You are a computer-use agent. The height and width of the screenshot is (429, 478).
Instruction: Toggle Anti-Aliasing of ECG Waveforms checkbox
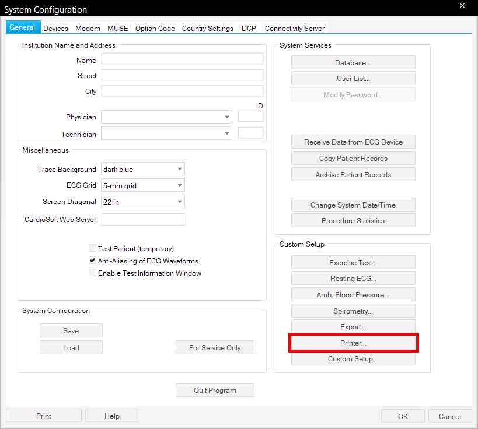(x=92, y=261)
